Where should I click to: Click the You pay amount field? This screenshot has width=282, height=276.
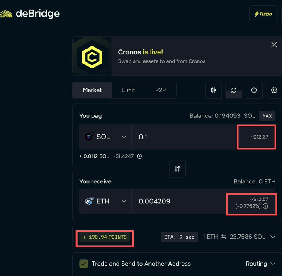coord(182,137)
